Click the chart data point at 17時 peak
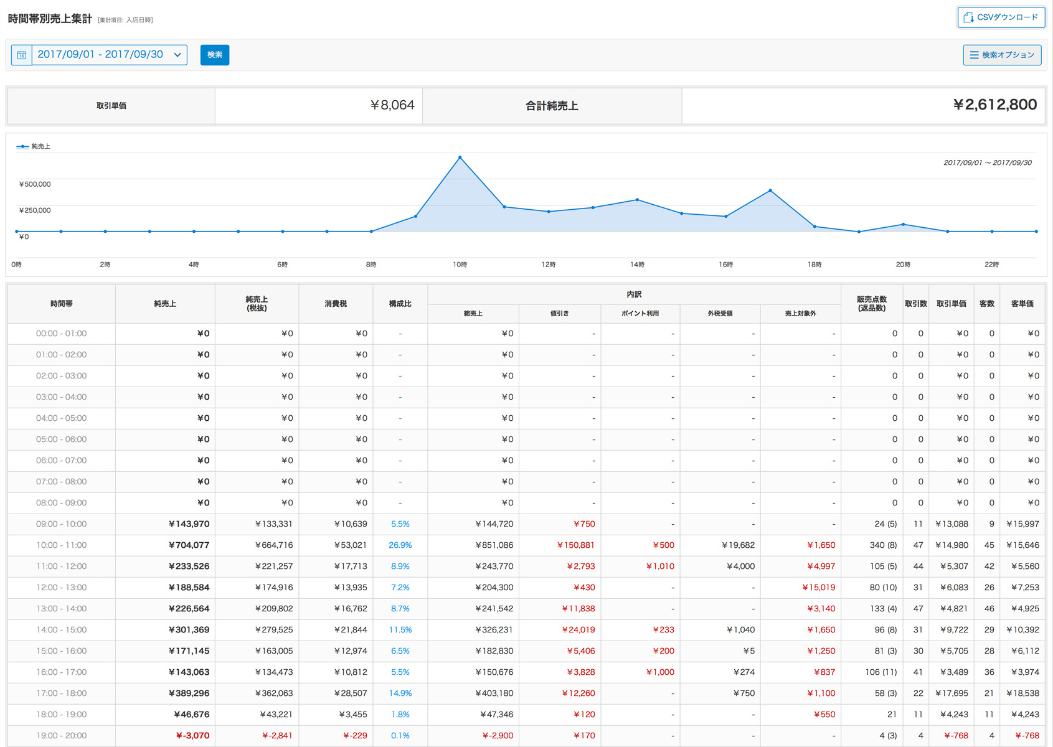This screenshot has width=1053, height=747. pos(770,190)
